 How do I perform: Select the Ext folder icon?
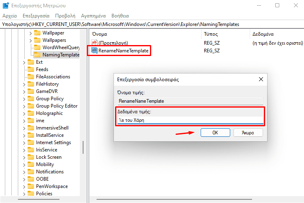tap(31, 62)
